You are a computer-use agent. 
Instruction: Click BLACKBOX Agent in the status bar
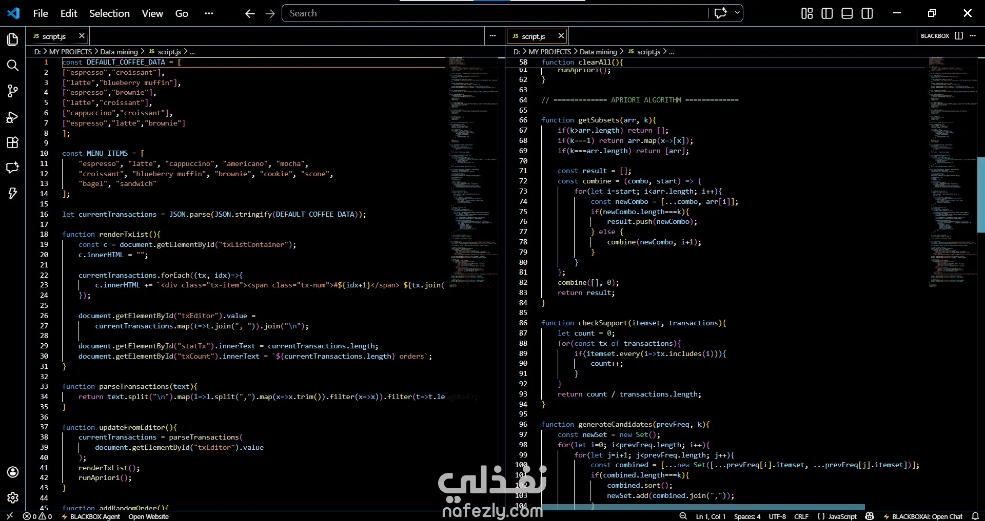(91, 516)
